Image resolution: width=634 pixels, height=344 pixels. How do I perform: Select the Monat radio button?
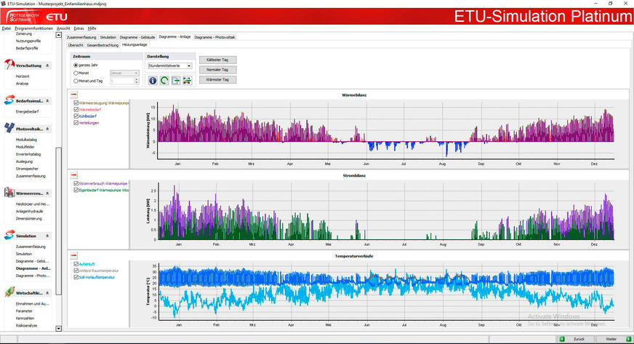76,73
